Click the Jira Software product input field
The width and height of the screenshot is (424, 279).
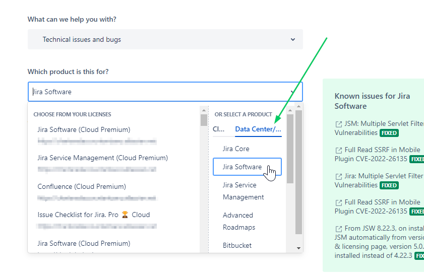[165, 92]
